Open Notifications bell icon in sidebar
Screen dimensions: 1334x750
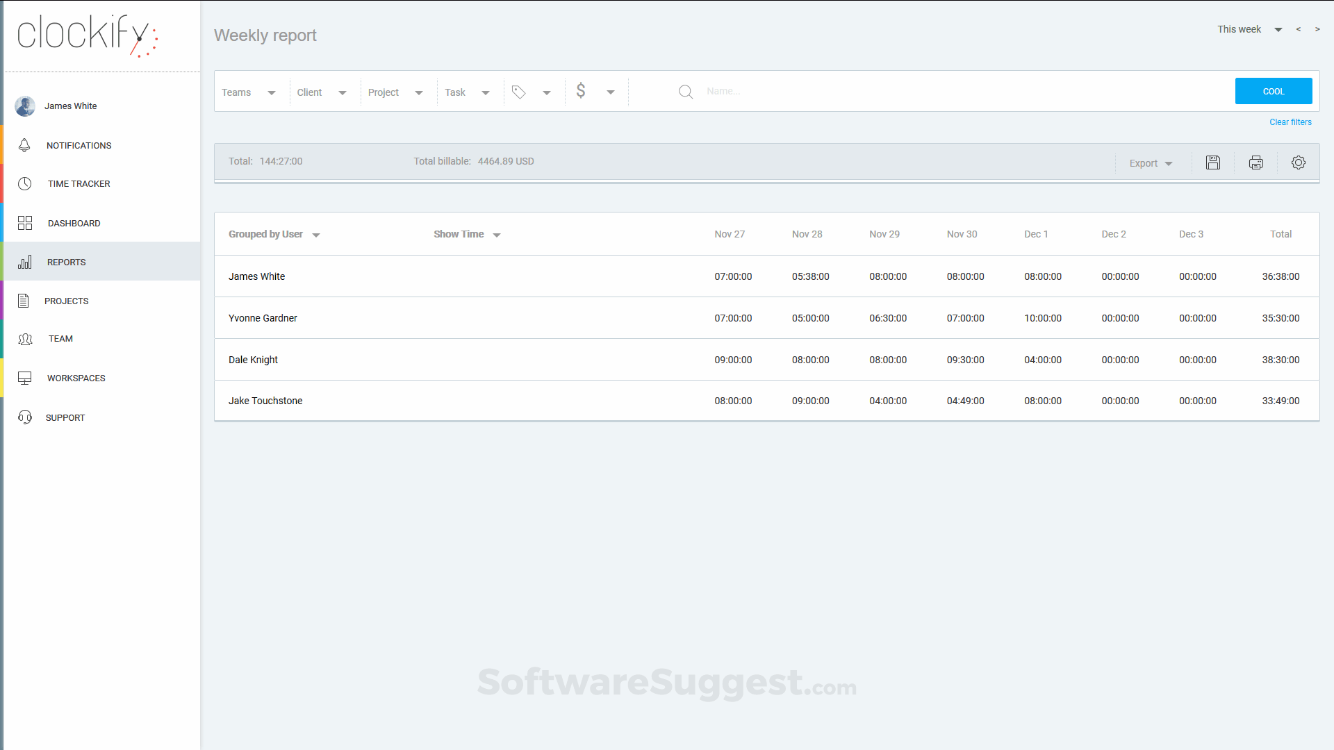click(25, 145)
